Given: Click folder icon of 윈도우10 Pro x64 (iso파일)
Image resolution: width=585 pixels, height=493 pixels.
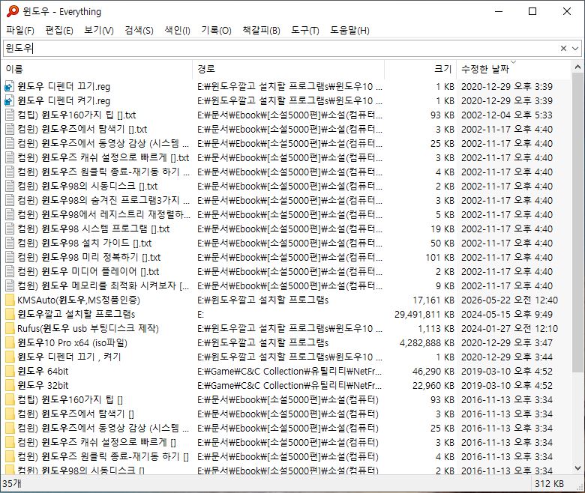Looking at the screenshot, I should click(x=10, y=342).
